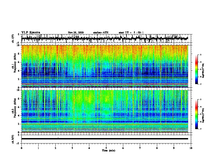Screen dimensions: 215x166
Task: Click the "8" kHz tick on the ch.2 frequency axis
Action: pos(19,99)
